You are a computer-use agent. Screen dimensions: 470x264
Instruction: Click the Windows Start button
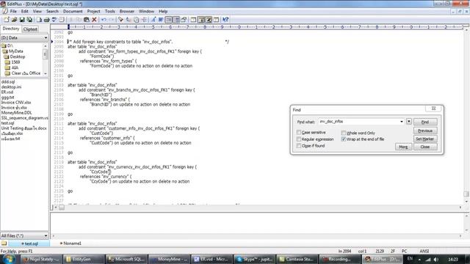[8, 259]
